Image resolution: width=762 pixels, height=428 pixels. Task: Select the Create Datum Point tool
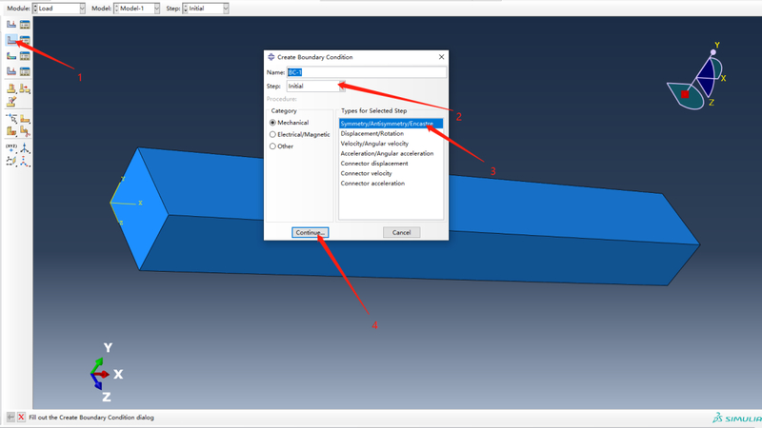(11, 147)
